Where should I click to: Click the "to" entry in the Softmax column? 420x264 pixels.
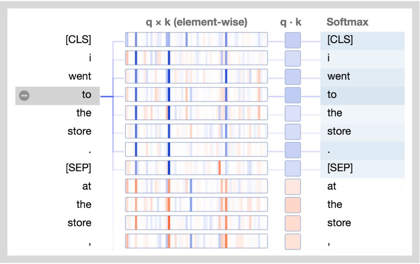point(332,95)
